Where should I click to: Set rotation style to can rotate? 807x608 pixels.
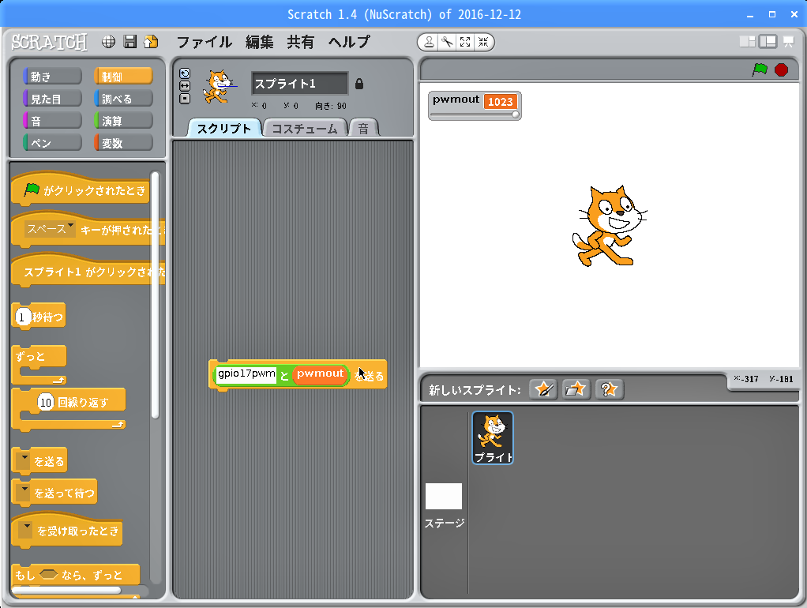coord(185,73)
